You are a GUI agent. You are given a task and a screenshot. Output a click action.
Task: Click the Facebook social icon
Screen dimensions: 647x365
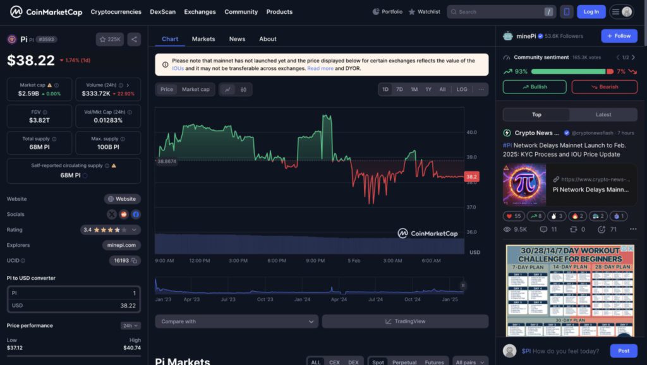pyautogui.click(x=136, y=214)
